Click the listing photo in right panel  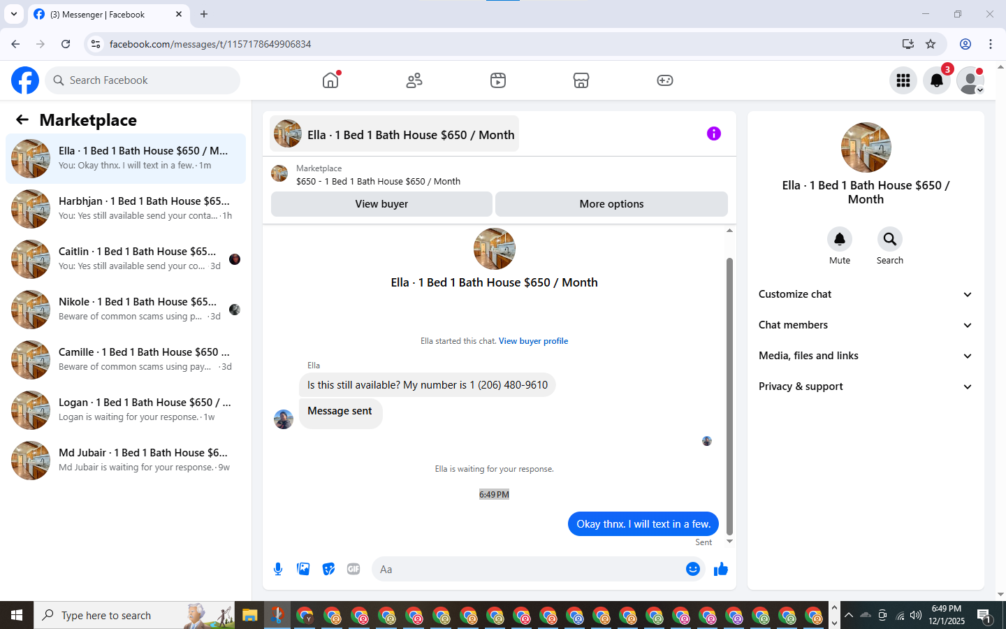[x=866, y=147]
